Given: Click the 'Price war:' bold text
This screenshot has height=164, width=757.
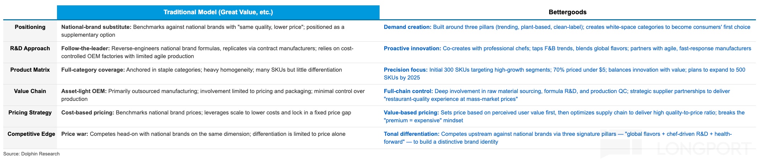Looking at the screenshot, I should (75, 134).
